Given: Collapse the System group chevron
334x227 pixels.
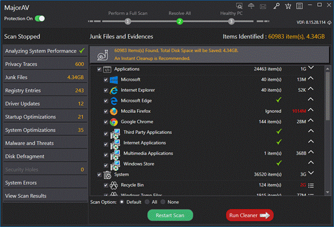Looking at the screenshot, I should pyautogui.click(x=311, y=173).
